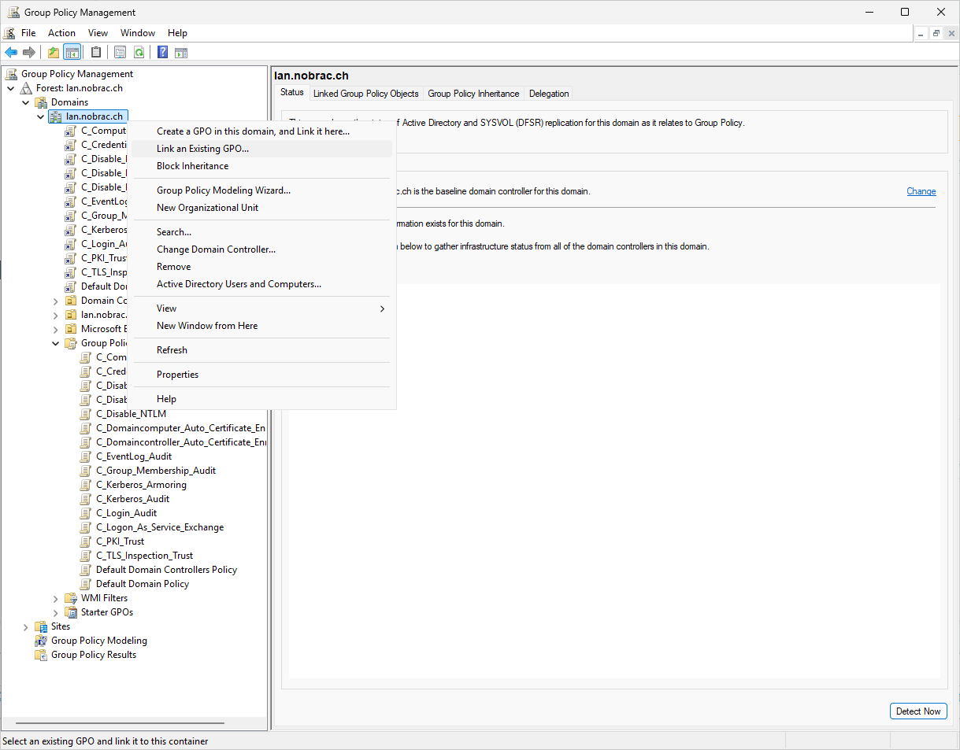The width and height of the screenshot is (960, 750).
Task: Click the scroll icon beside C_Disable_NTLM
Action: pyautogui.click(x=86, y=414)
